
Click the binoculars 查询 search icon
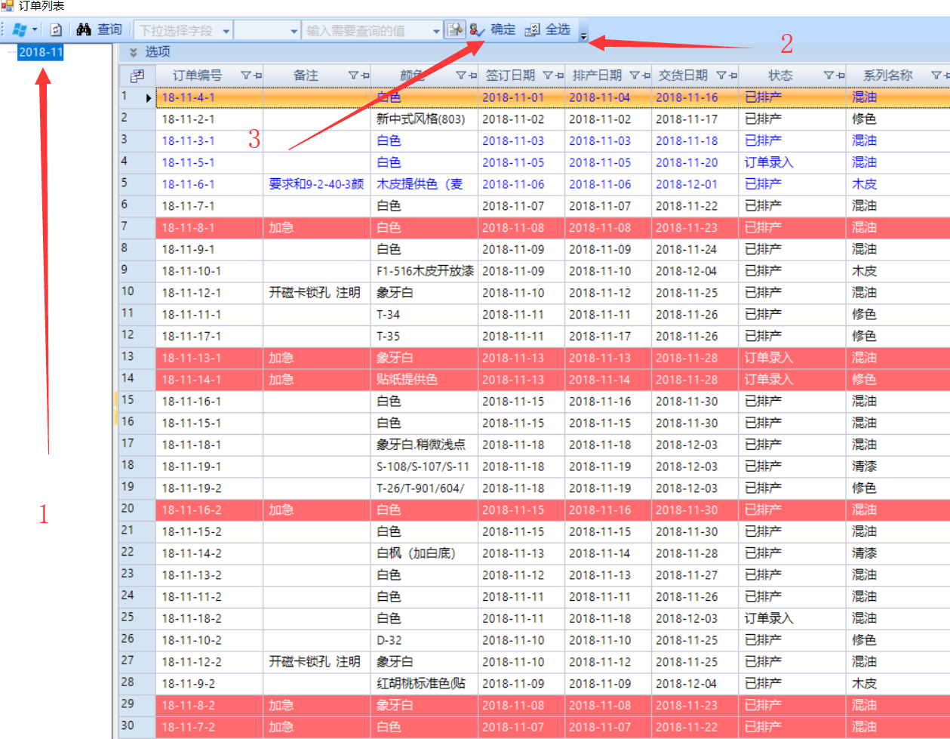click(84, 30)
